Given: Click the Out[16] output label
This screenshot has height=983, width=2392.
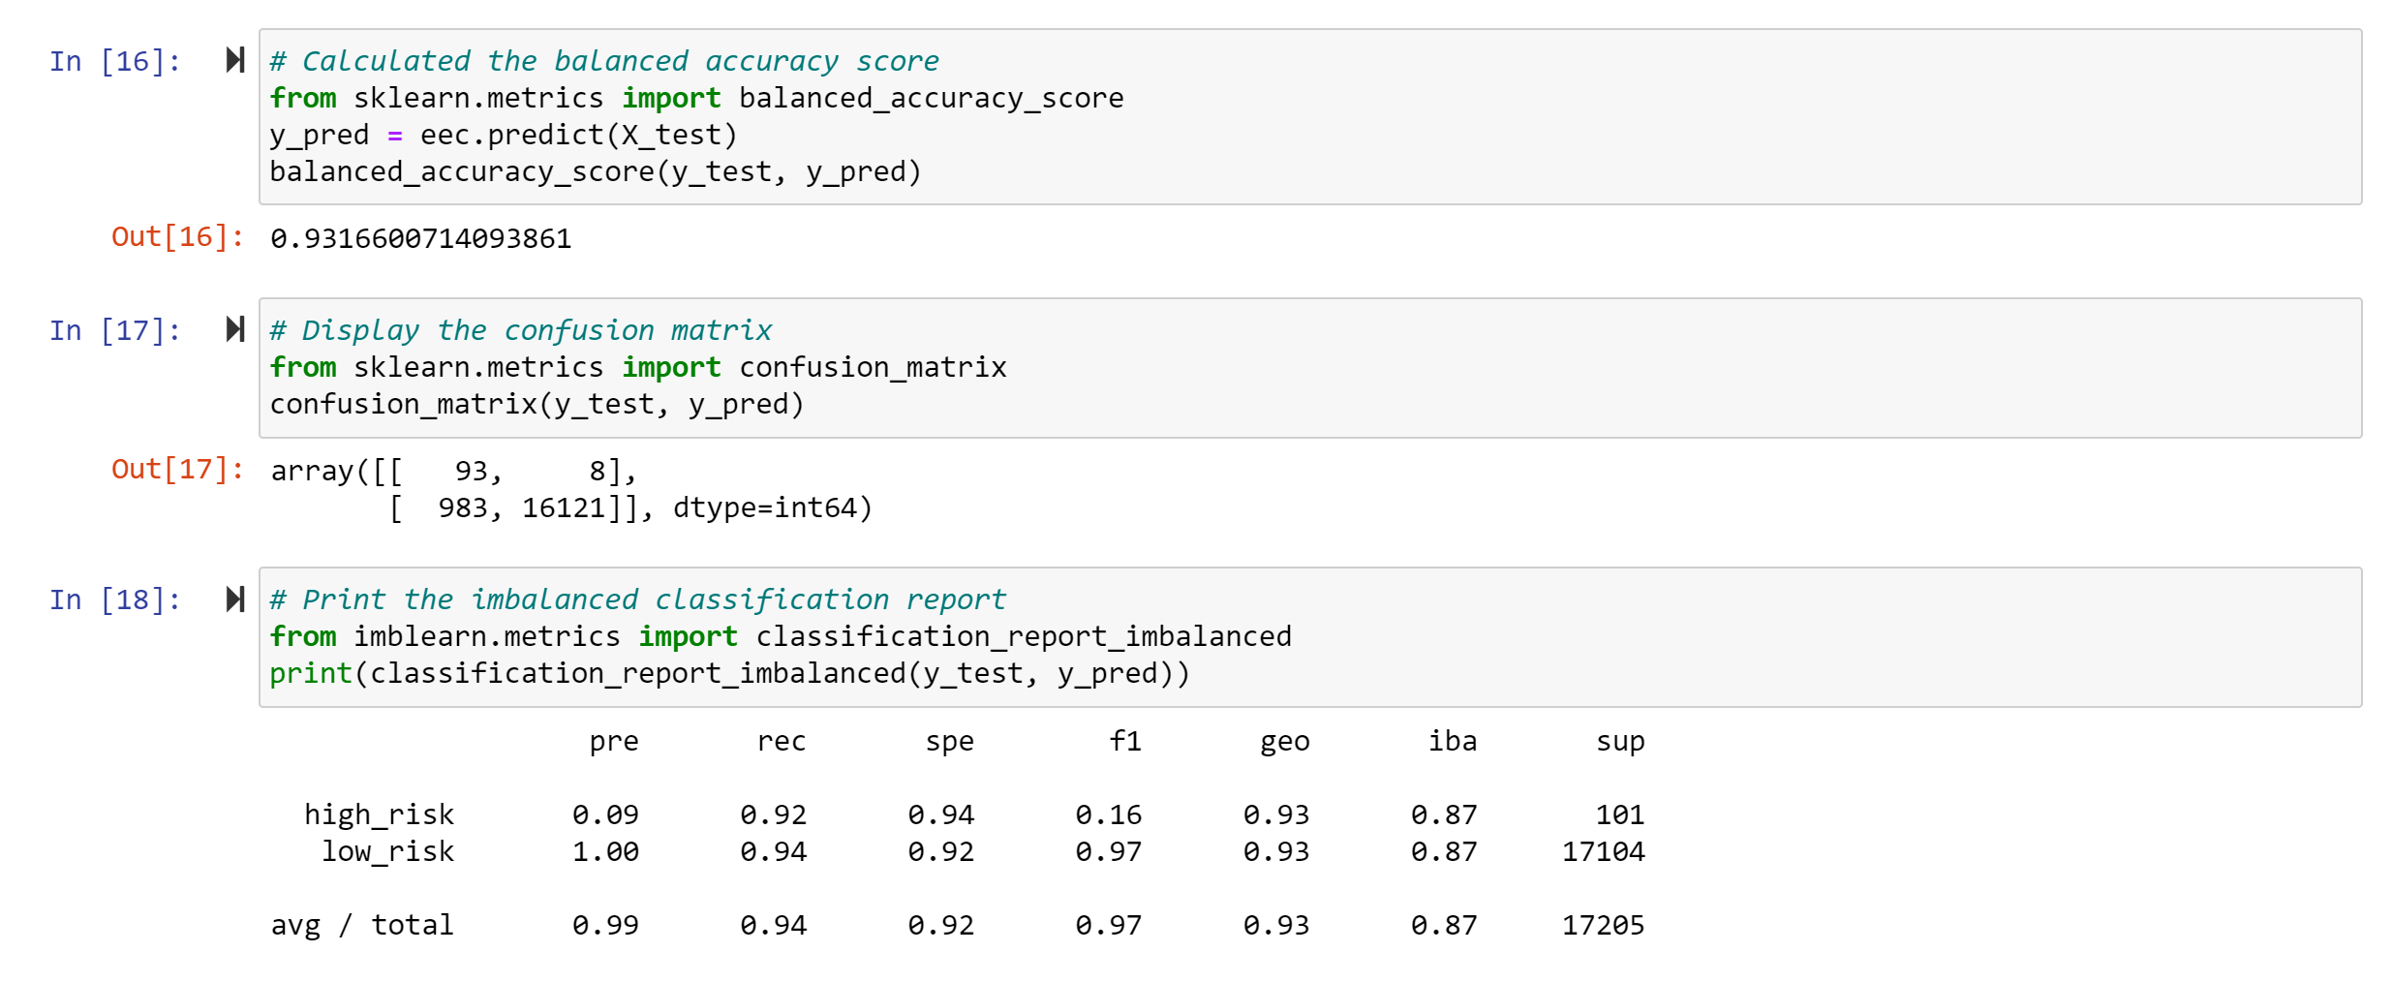Looking at the screenshot, I should tap(176, 236).
